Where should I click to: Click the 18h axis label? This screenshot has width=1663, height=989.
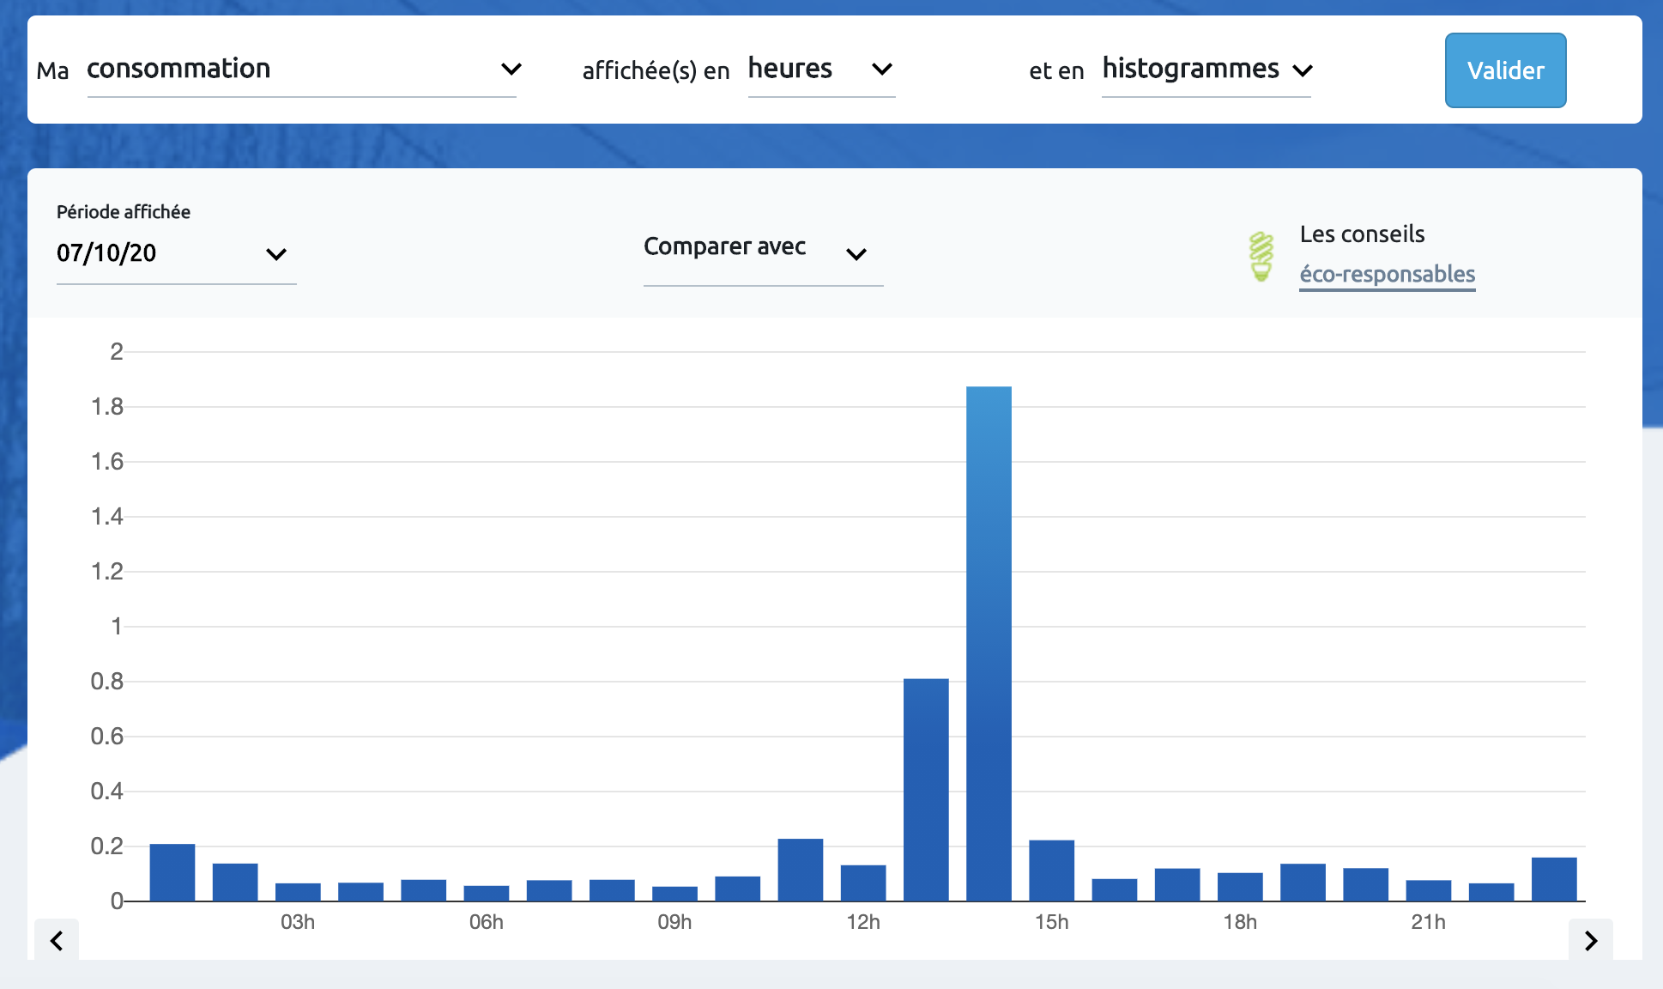1240,922
